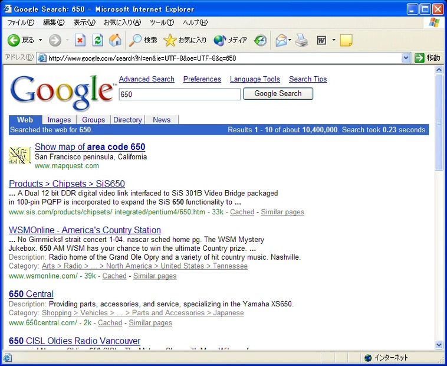Click the Google logo
Viewport: 447px width, 366px height.
click(x=62, y=93)
